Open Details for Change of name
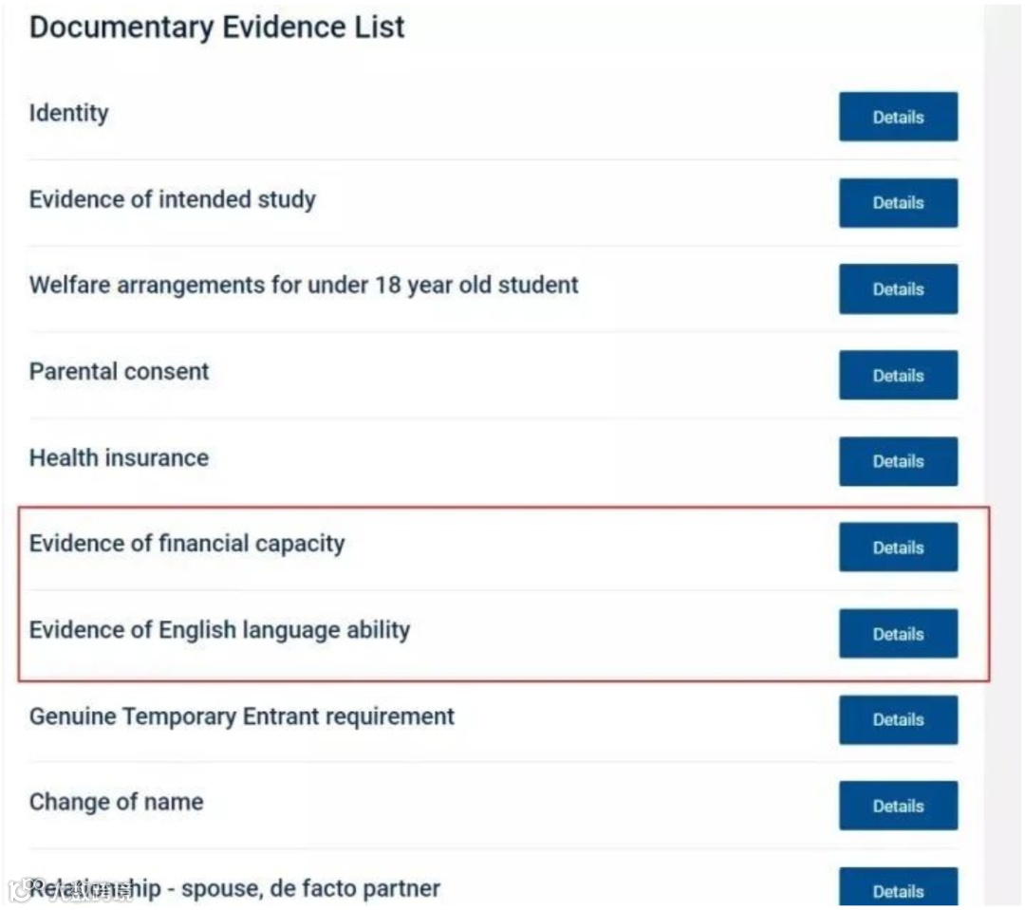Image resolution: width=1025 pixels, height=910 pixels. point(898,806)
